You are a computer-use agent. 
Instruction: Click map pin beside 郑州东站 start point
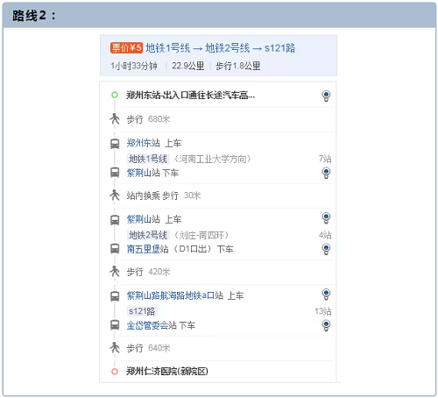[326, 96]
